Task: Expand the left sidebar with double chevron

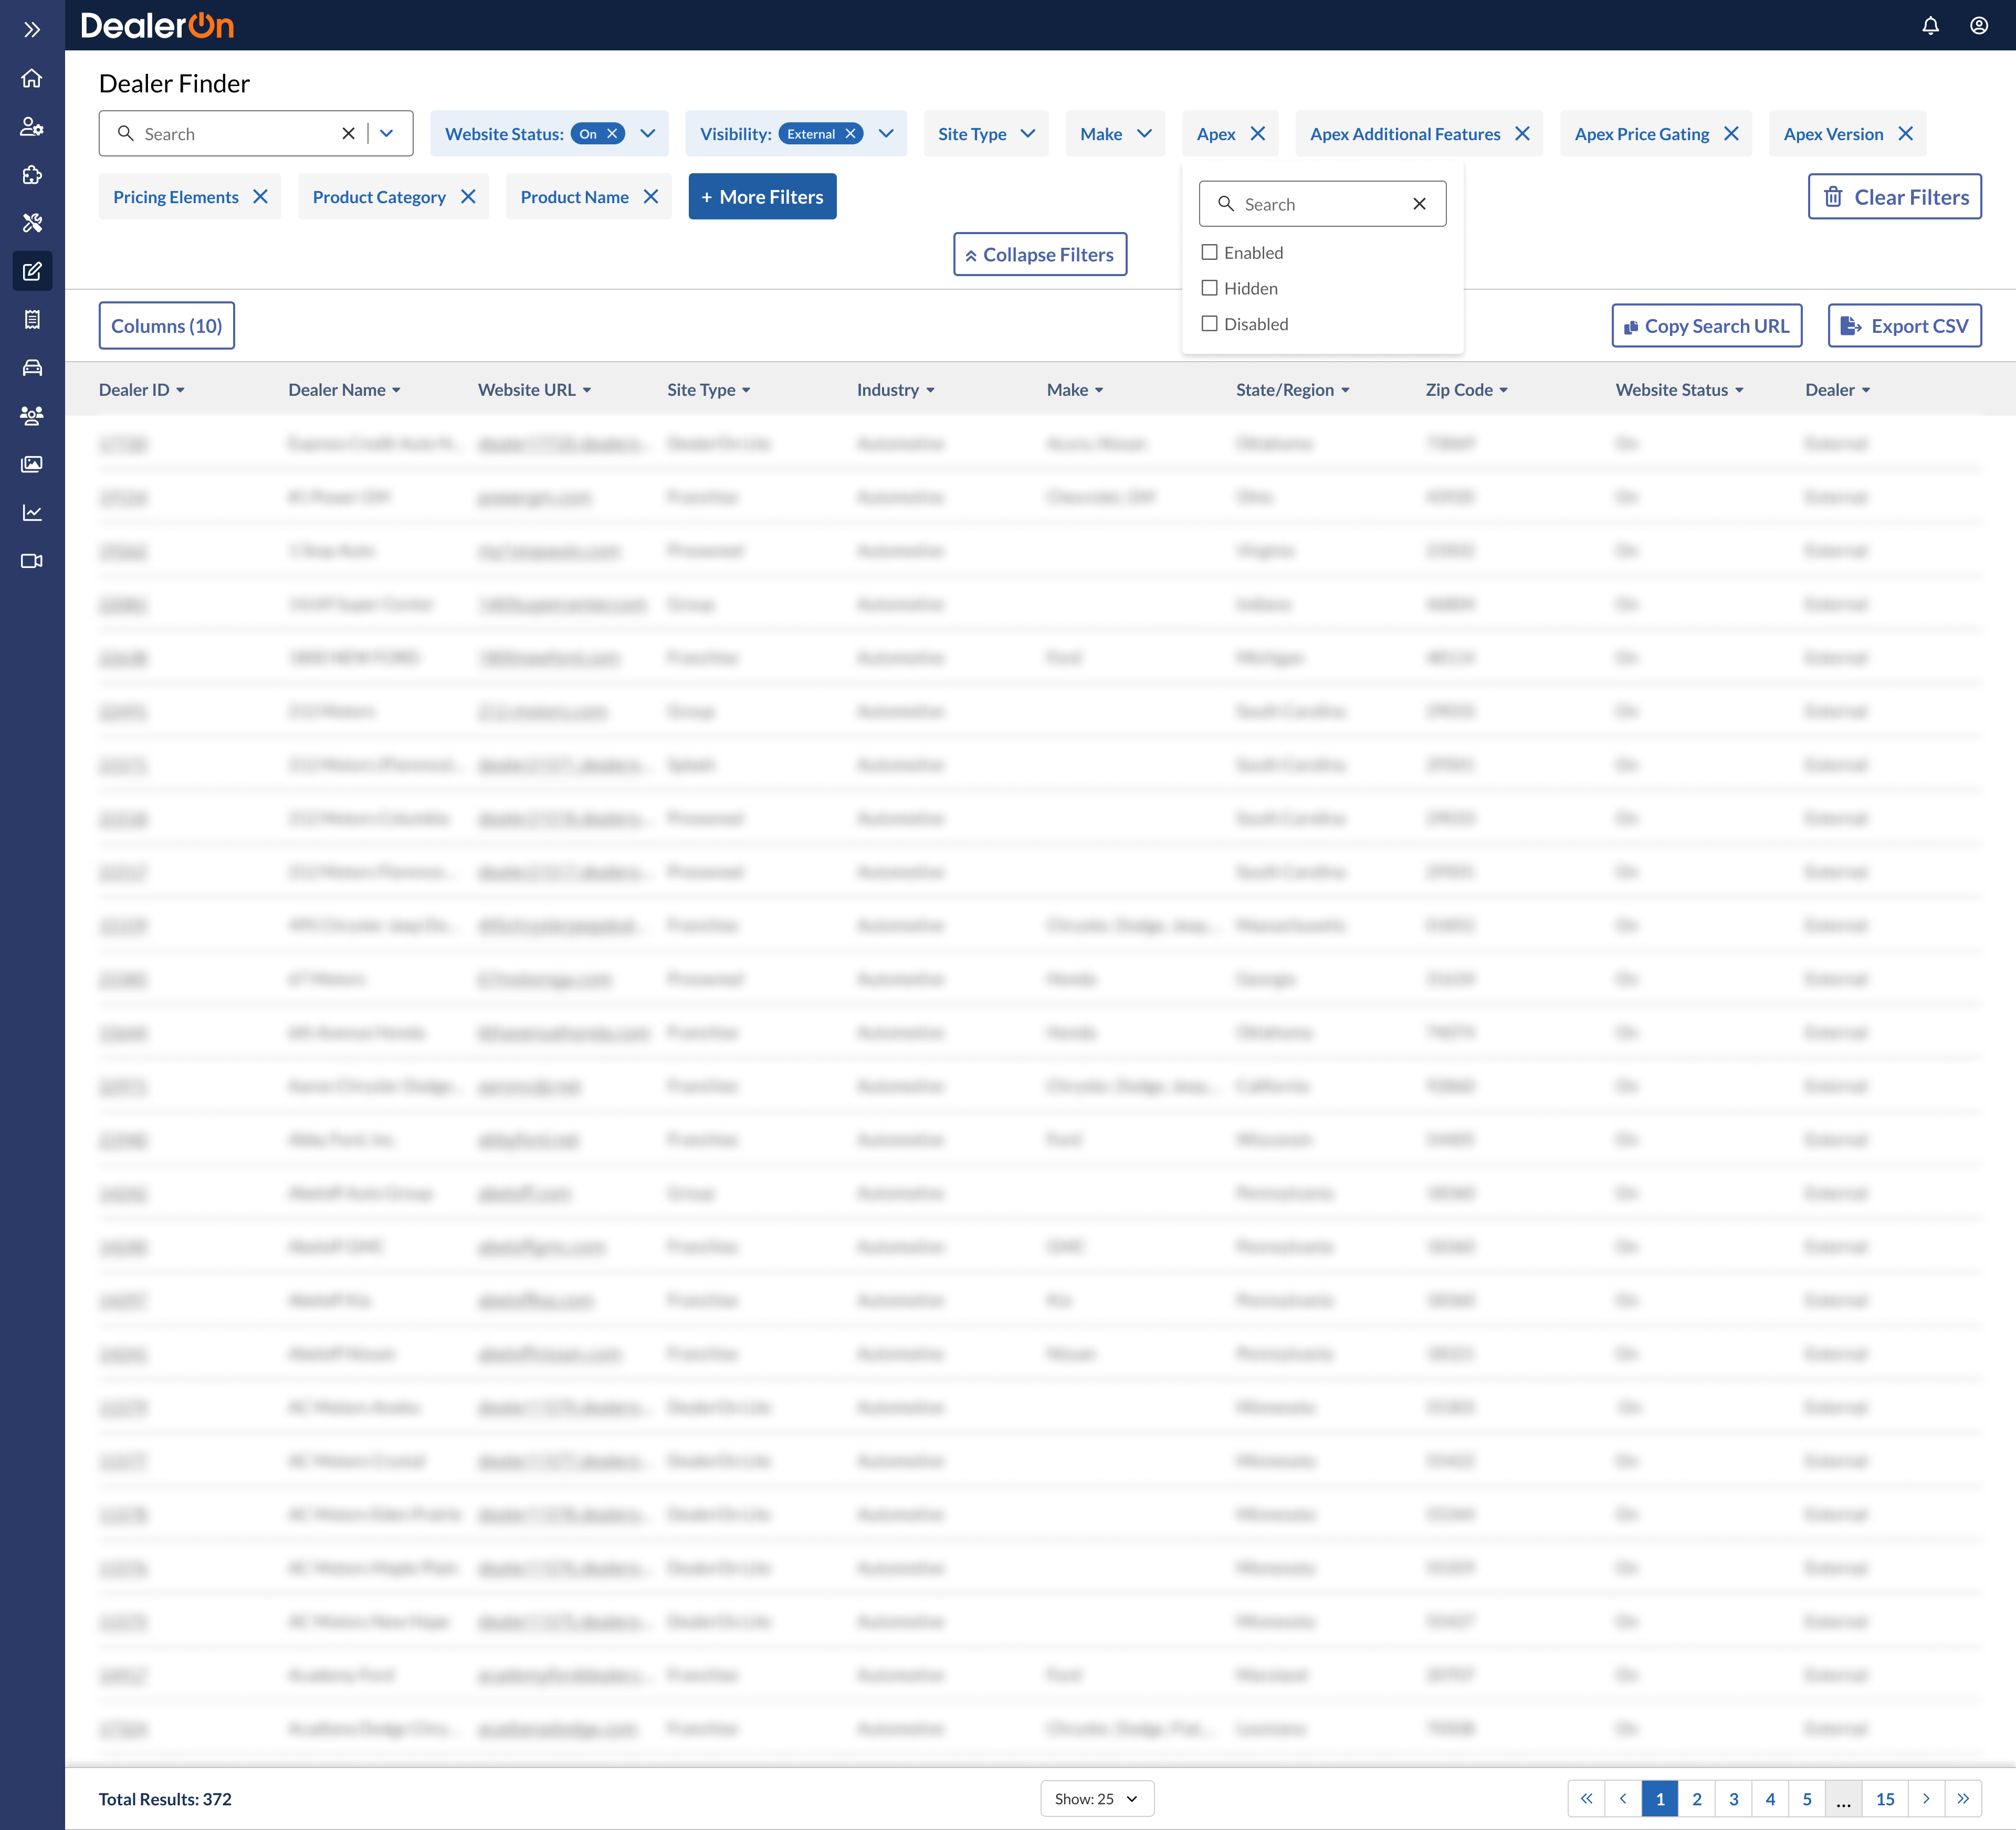Action: point(32,30)
